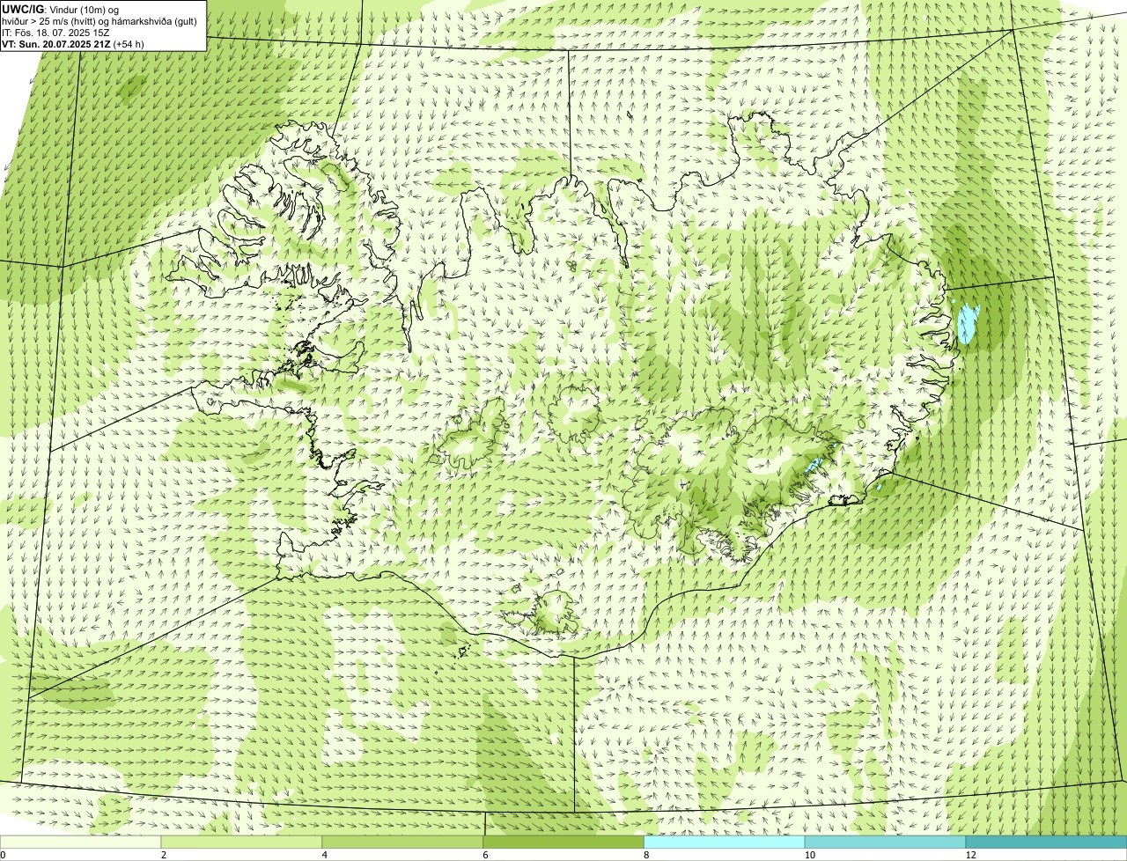Click the 6–8 m/s legend color band

pyautogui.click(x=564, y=842)
